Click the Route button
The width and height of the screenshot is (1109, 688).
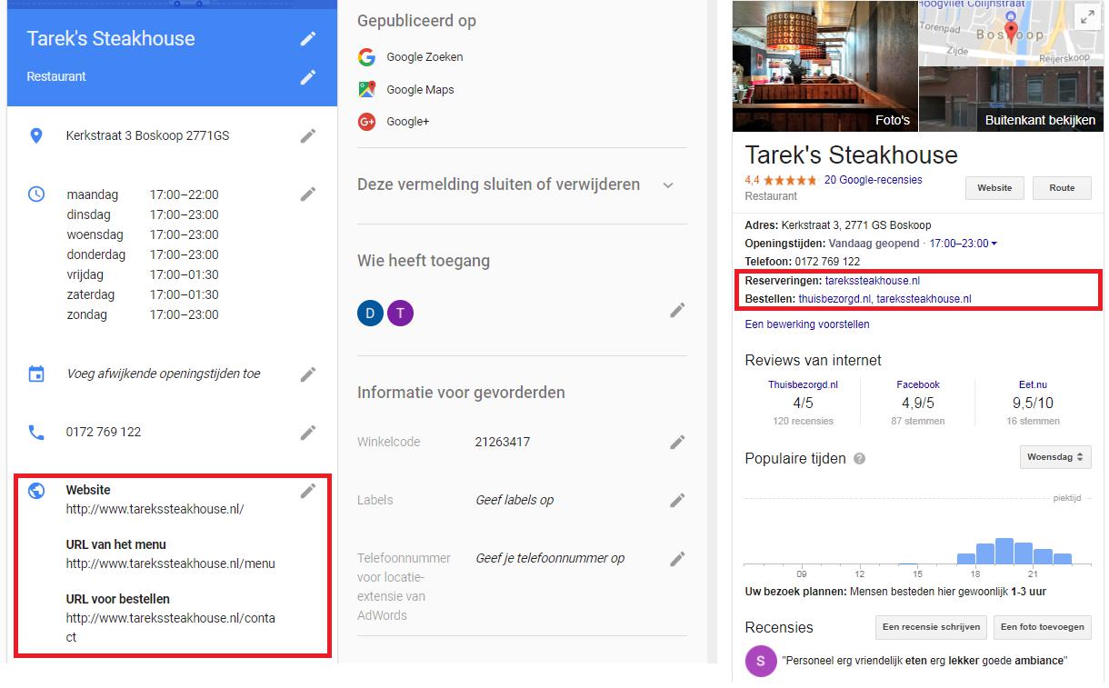pos(1062,188)
